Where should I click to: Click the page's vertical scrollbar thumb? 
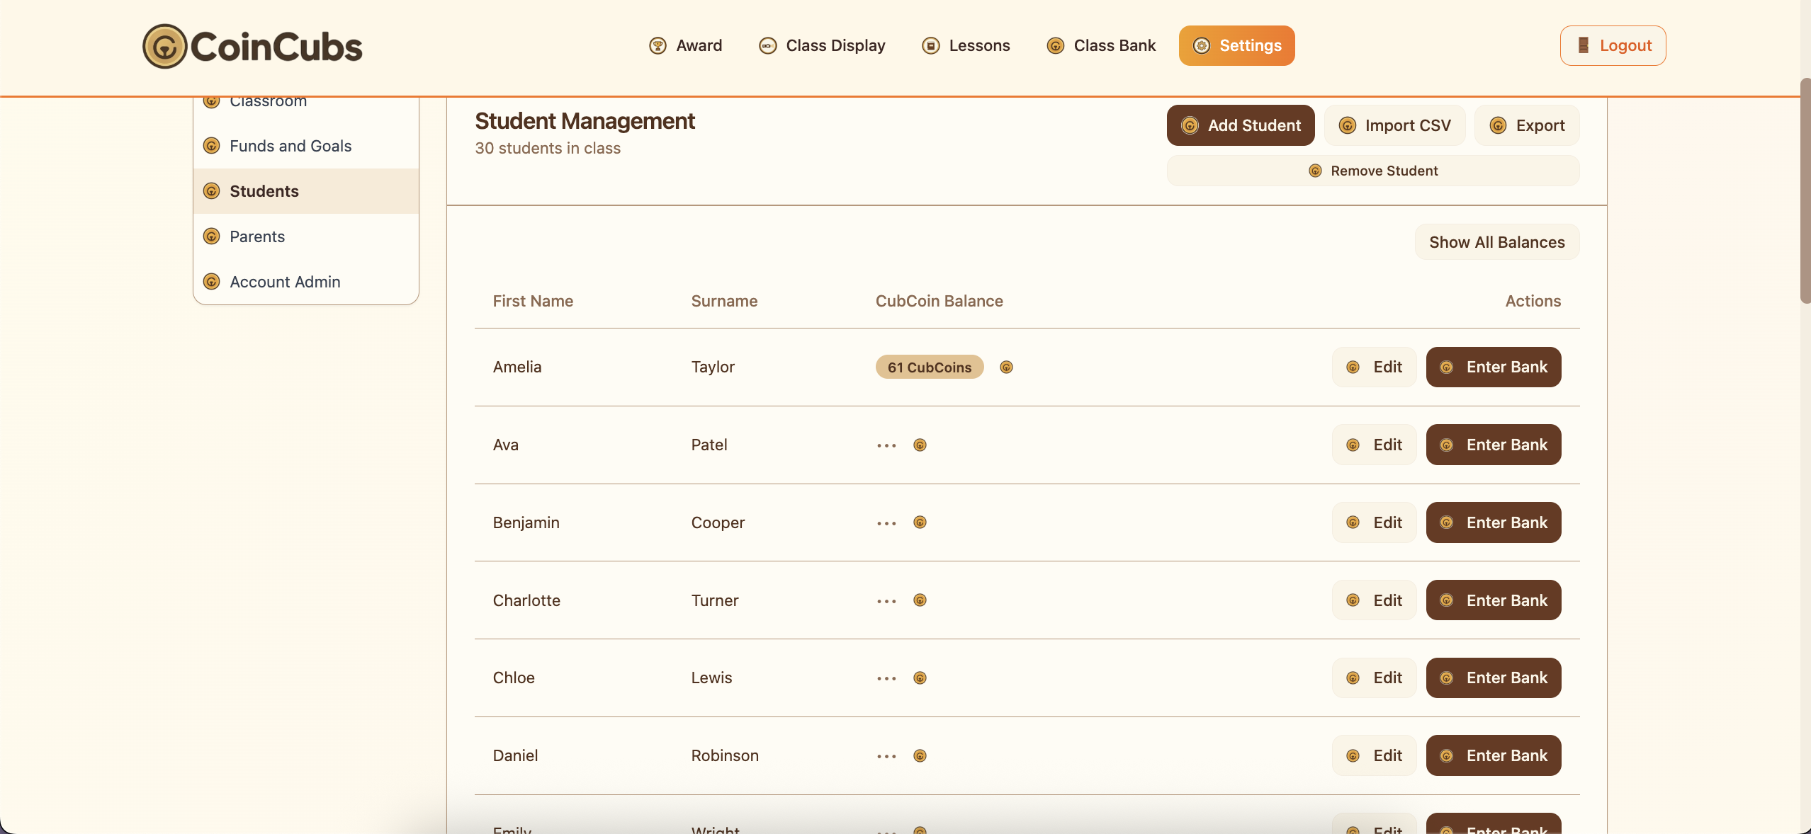pyautogui.click(x=1805, y=191)
